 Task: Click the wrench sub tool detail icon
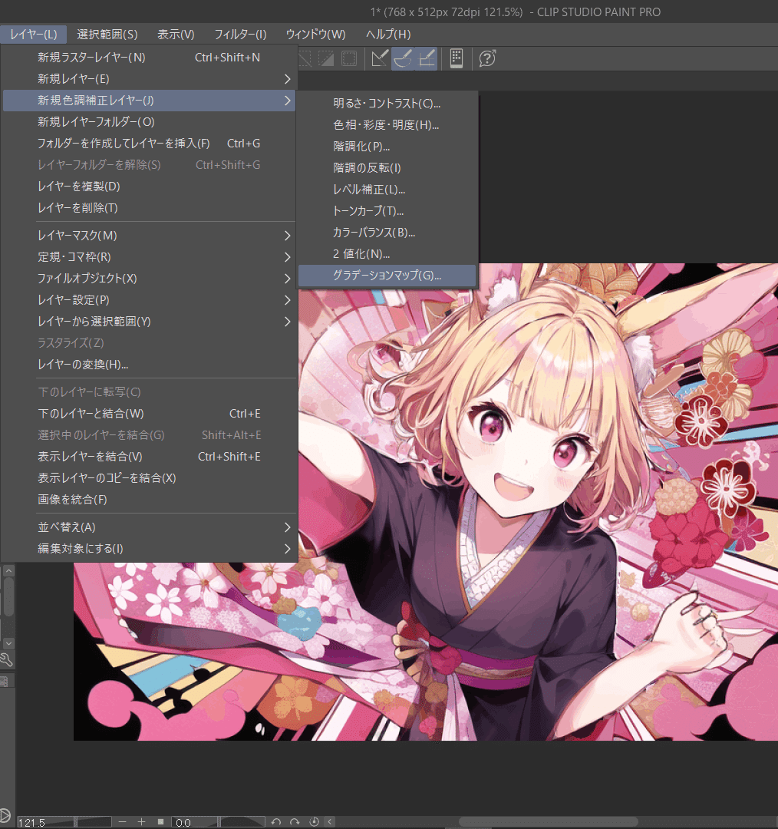(6, 659)
